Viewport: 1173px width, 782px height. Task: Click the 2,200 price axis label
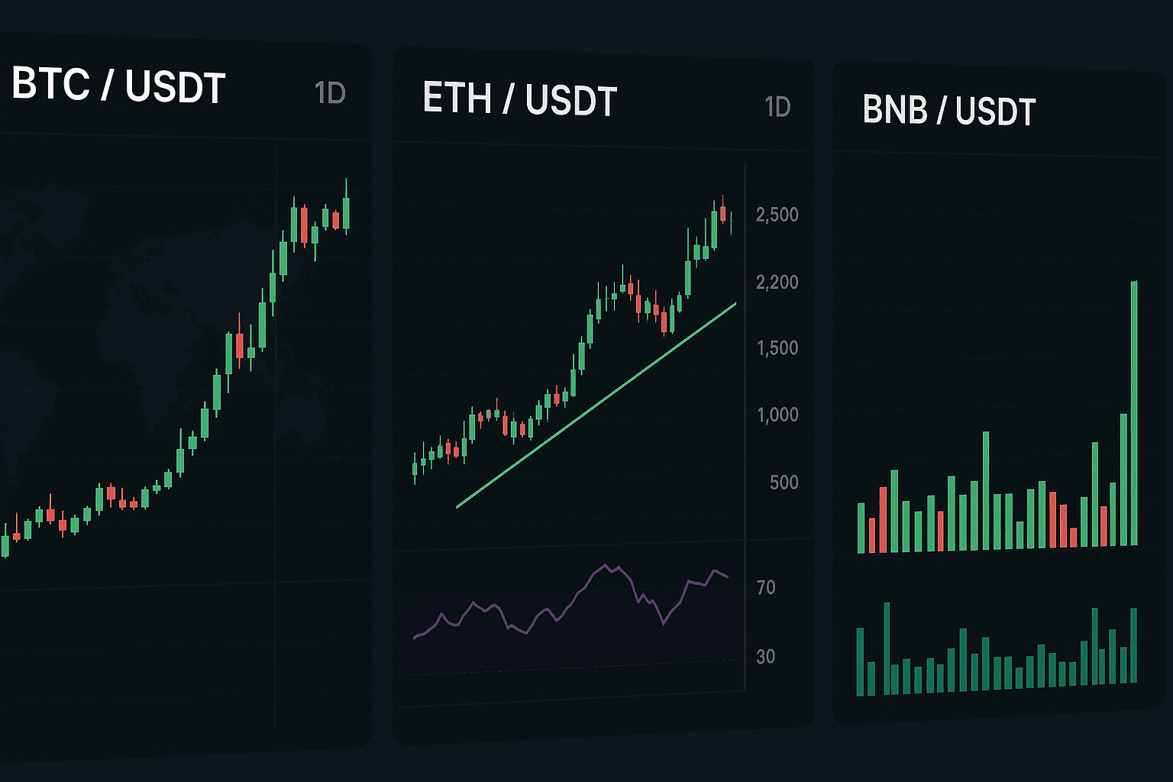(x=777, y=283)
